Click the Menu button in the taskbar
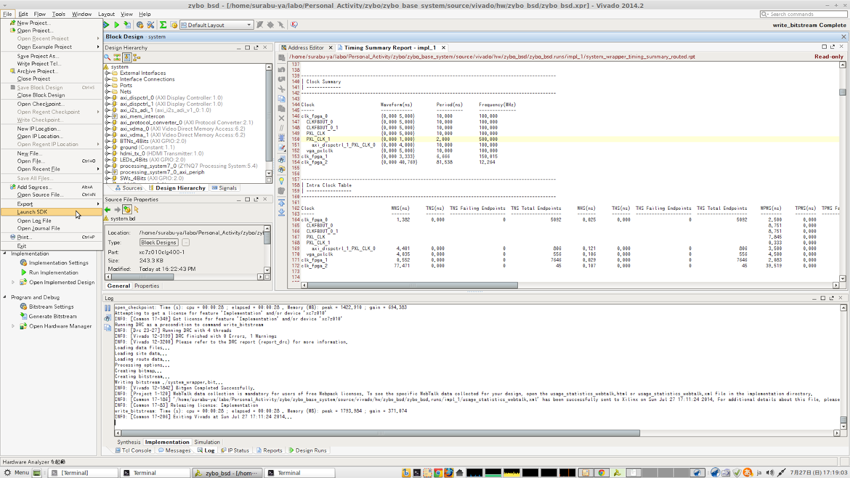This screenshot has height=478, width=850. (x=16, y=473)
